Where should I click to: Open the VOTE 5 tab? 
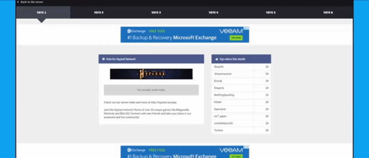coord(270,13)
